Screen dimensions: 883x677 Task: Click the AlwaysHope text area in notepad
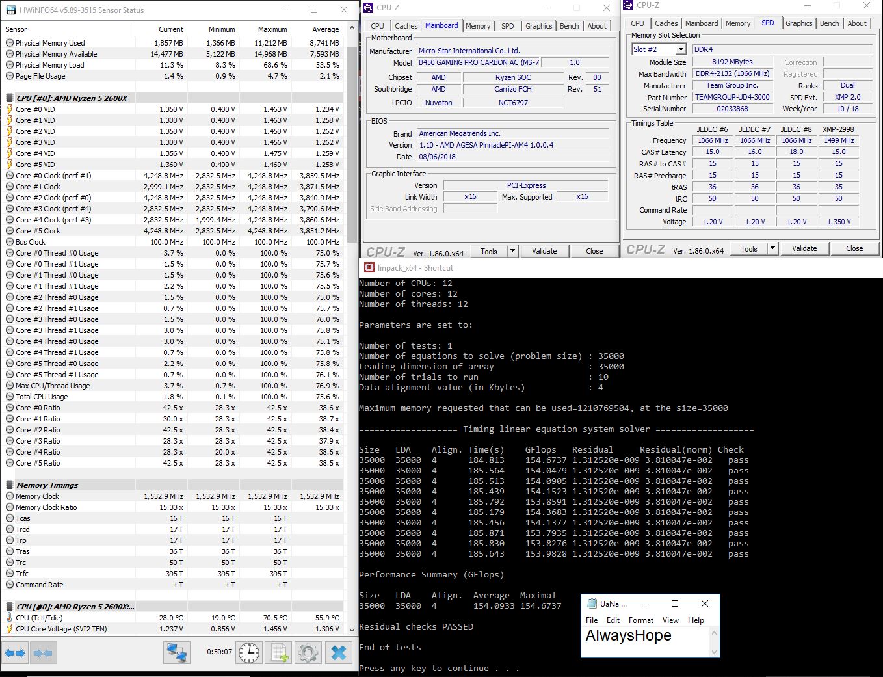[647, 642]
